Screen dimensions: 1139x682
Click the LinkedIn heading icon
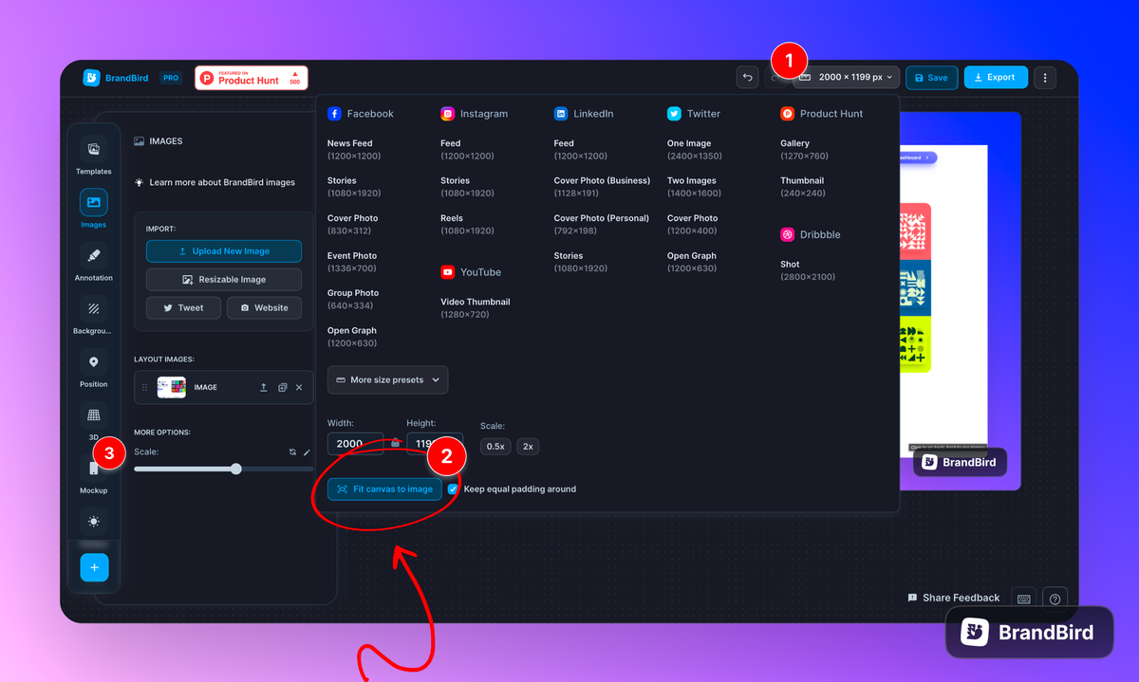click(560, 114)
